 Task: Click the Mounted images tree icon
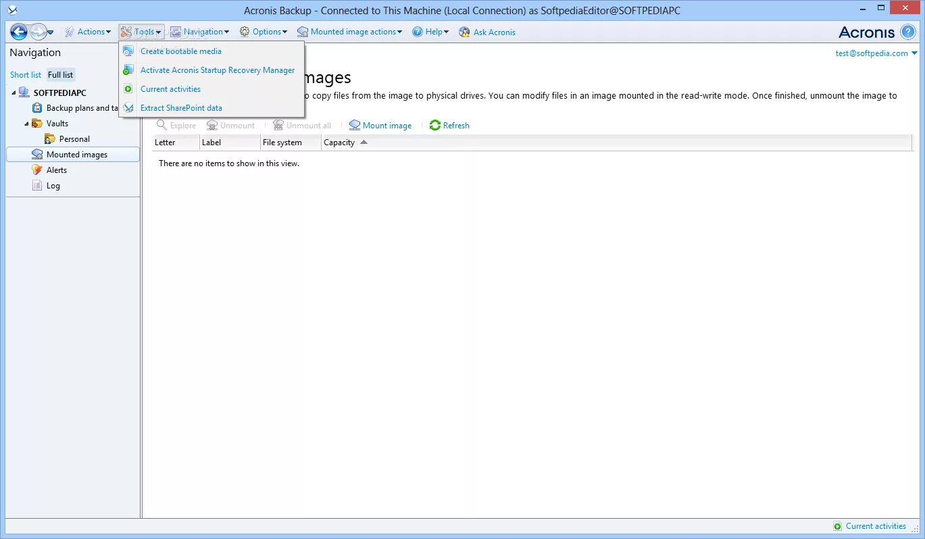pyautogui.click(x=37, y=155)
